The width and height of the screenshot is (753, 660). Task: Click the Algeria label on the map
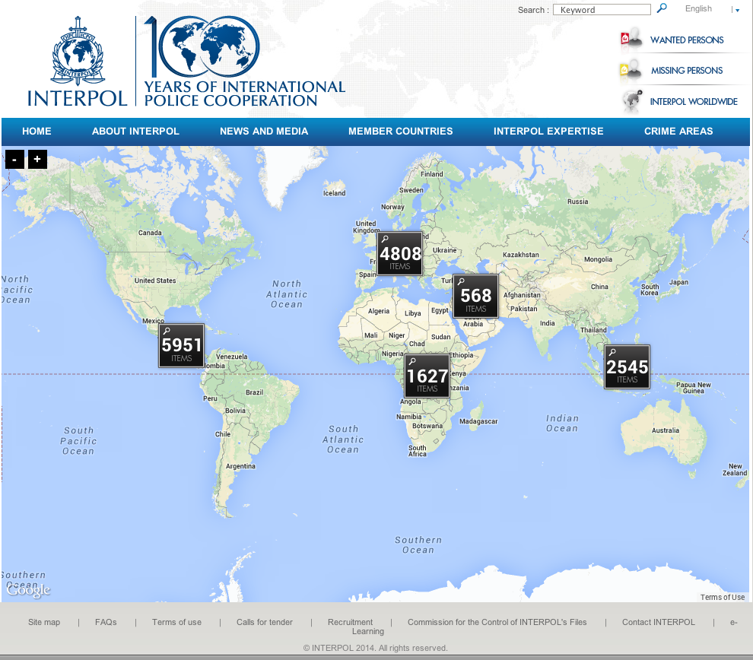[x=379, y=312]
